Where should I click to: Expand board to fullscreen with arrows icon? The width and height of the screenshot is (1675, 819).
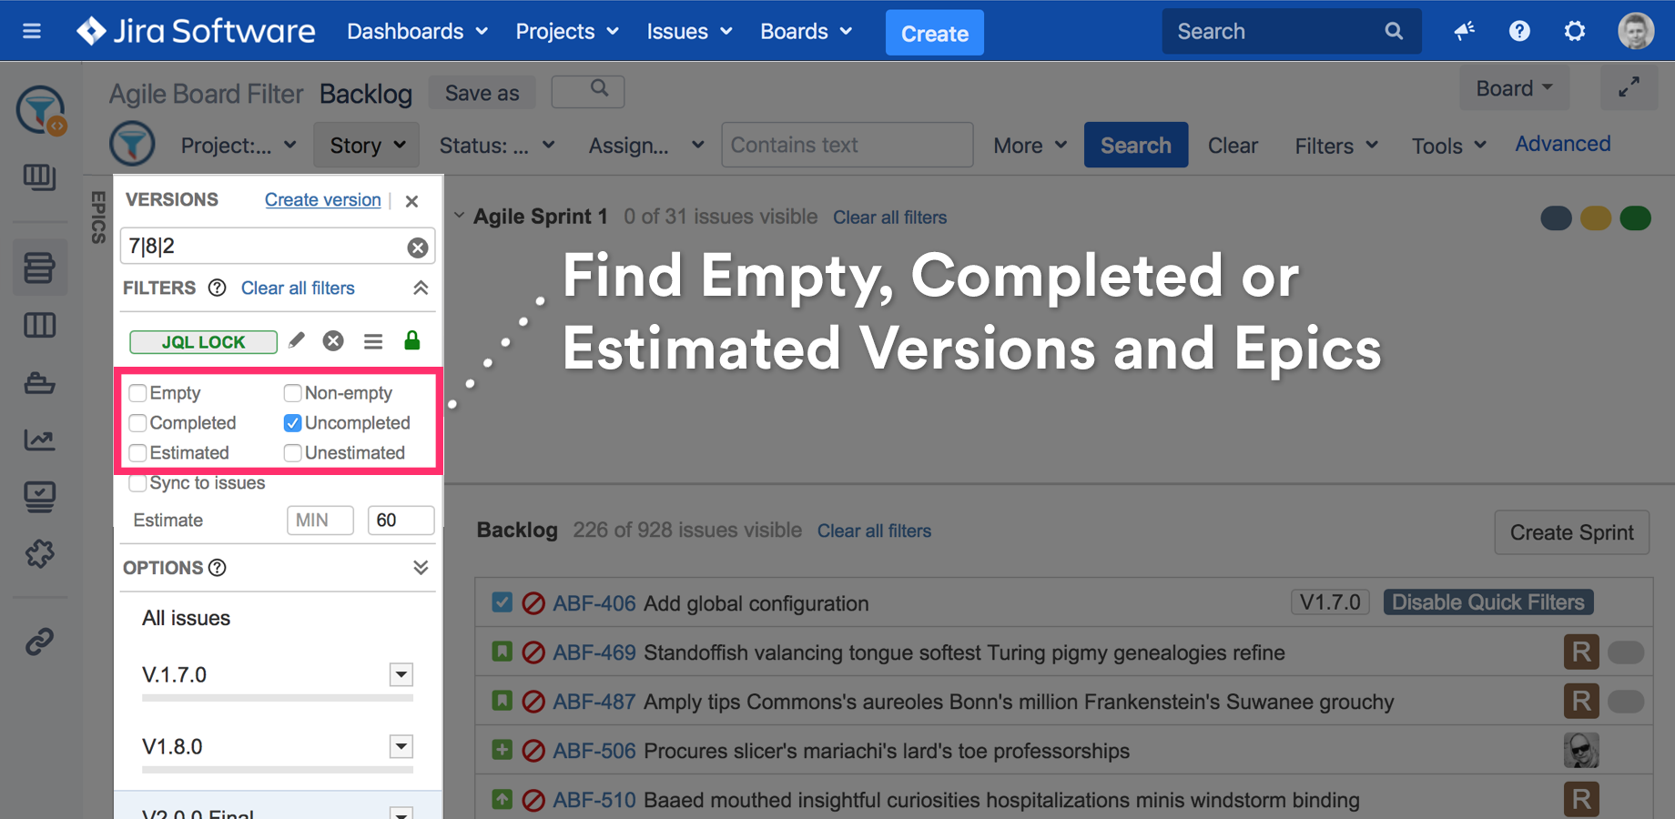pos(1629,87)
